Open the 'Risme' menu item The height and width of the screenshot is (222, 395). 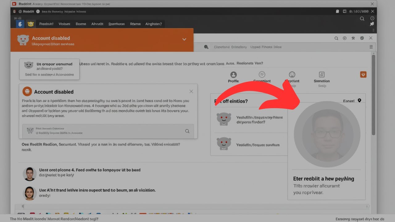click(x=135, y=24)
